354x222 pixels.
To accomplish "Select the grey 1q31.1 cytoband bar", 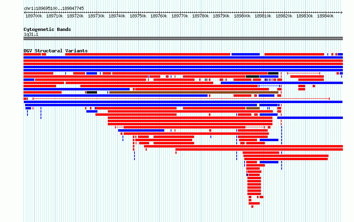I will click(183, 39).
